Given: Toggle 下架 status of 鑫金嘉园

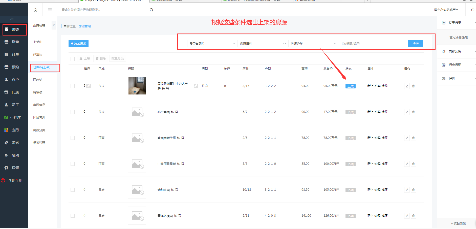Looking at the screenshot, I should pos(351,112).
